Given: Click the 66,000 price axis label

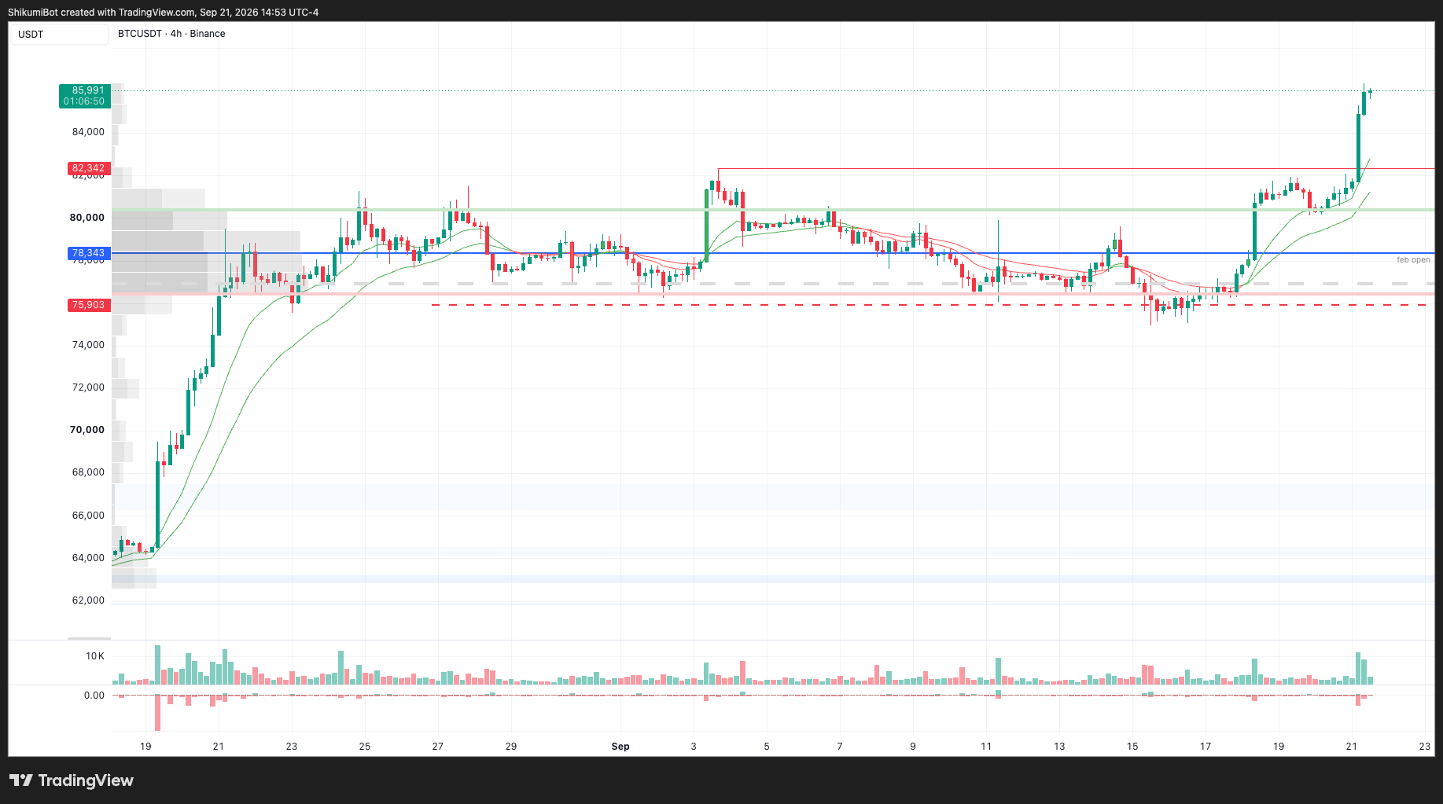Looking at the screenshot, I should tap(88, 516).
